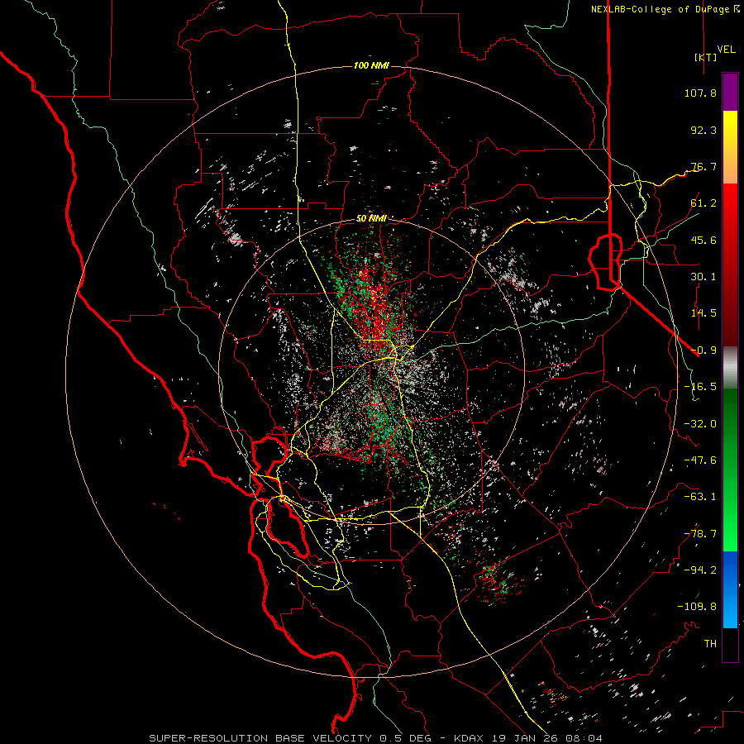
Task: Click the VEL legend title
Action: [x=726, y=50]
